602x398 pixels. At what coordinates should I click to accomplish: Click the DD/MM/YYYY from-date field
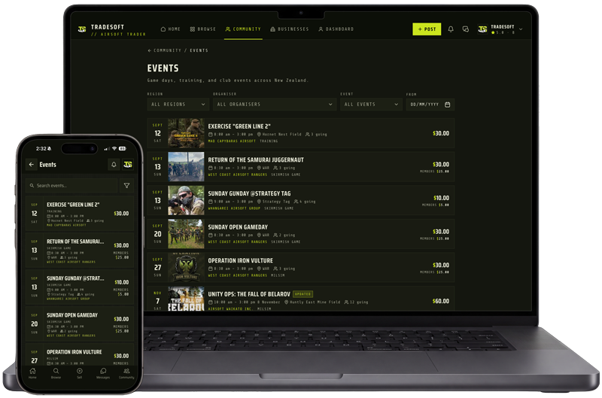(430, 105)
